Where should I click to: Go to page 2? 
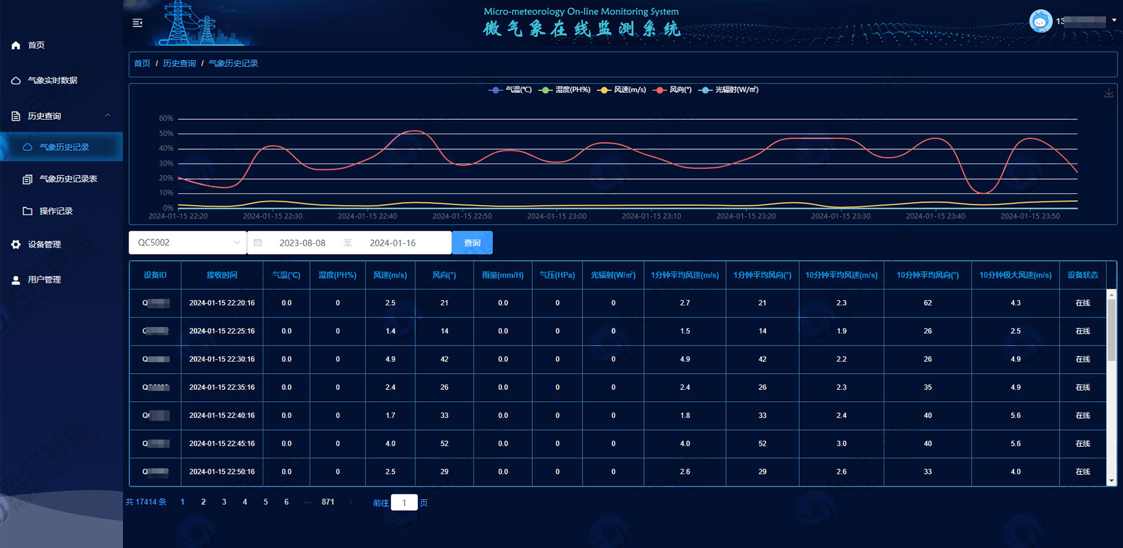pyautogui.click(x=204, y=502)
